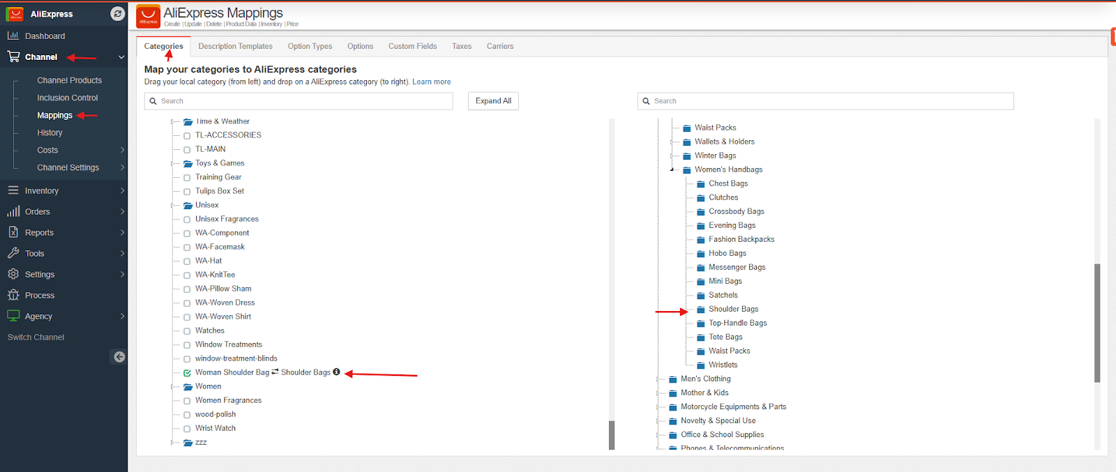Open the Taxes tab
Viewport: 1116px width, 472px height.
(462, 46)
